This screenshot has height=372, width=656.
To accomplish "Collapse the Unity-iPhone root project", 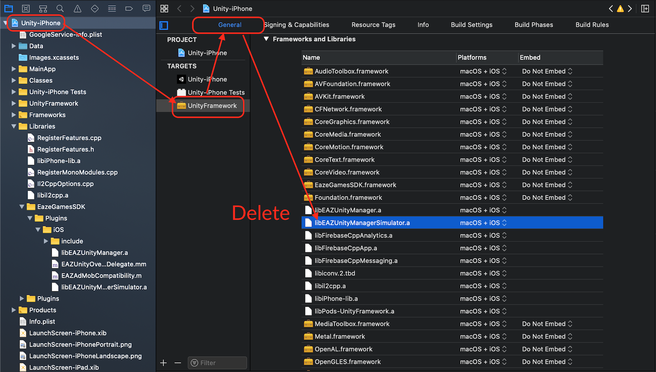I will pos(5,23).
